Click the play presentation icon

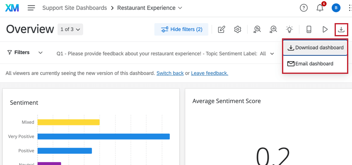[325, 29]
